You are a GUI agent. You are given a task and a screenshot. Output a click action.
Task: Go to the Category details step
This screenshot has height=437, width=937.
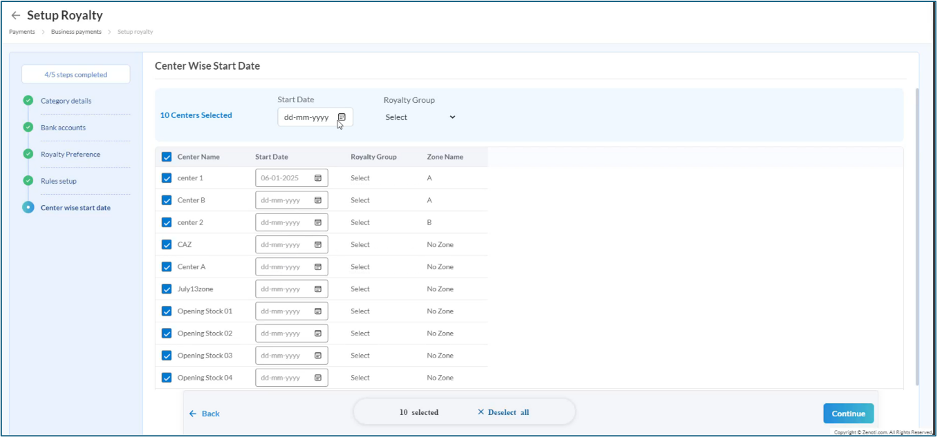66,101
